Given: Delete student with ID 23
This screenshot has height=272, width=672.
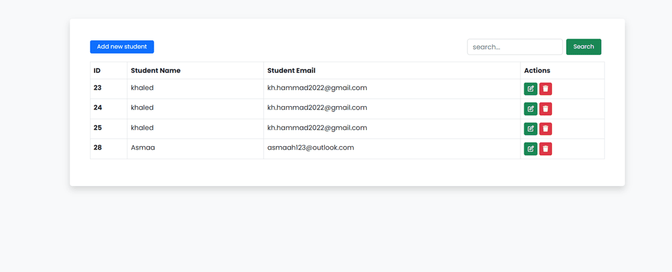Looking at the screenshot, I should coord(545,88).
